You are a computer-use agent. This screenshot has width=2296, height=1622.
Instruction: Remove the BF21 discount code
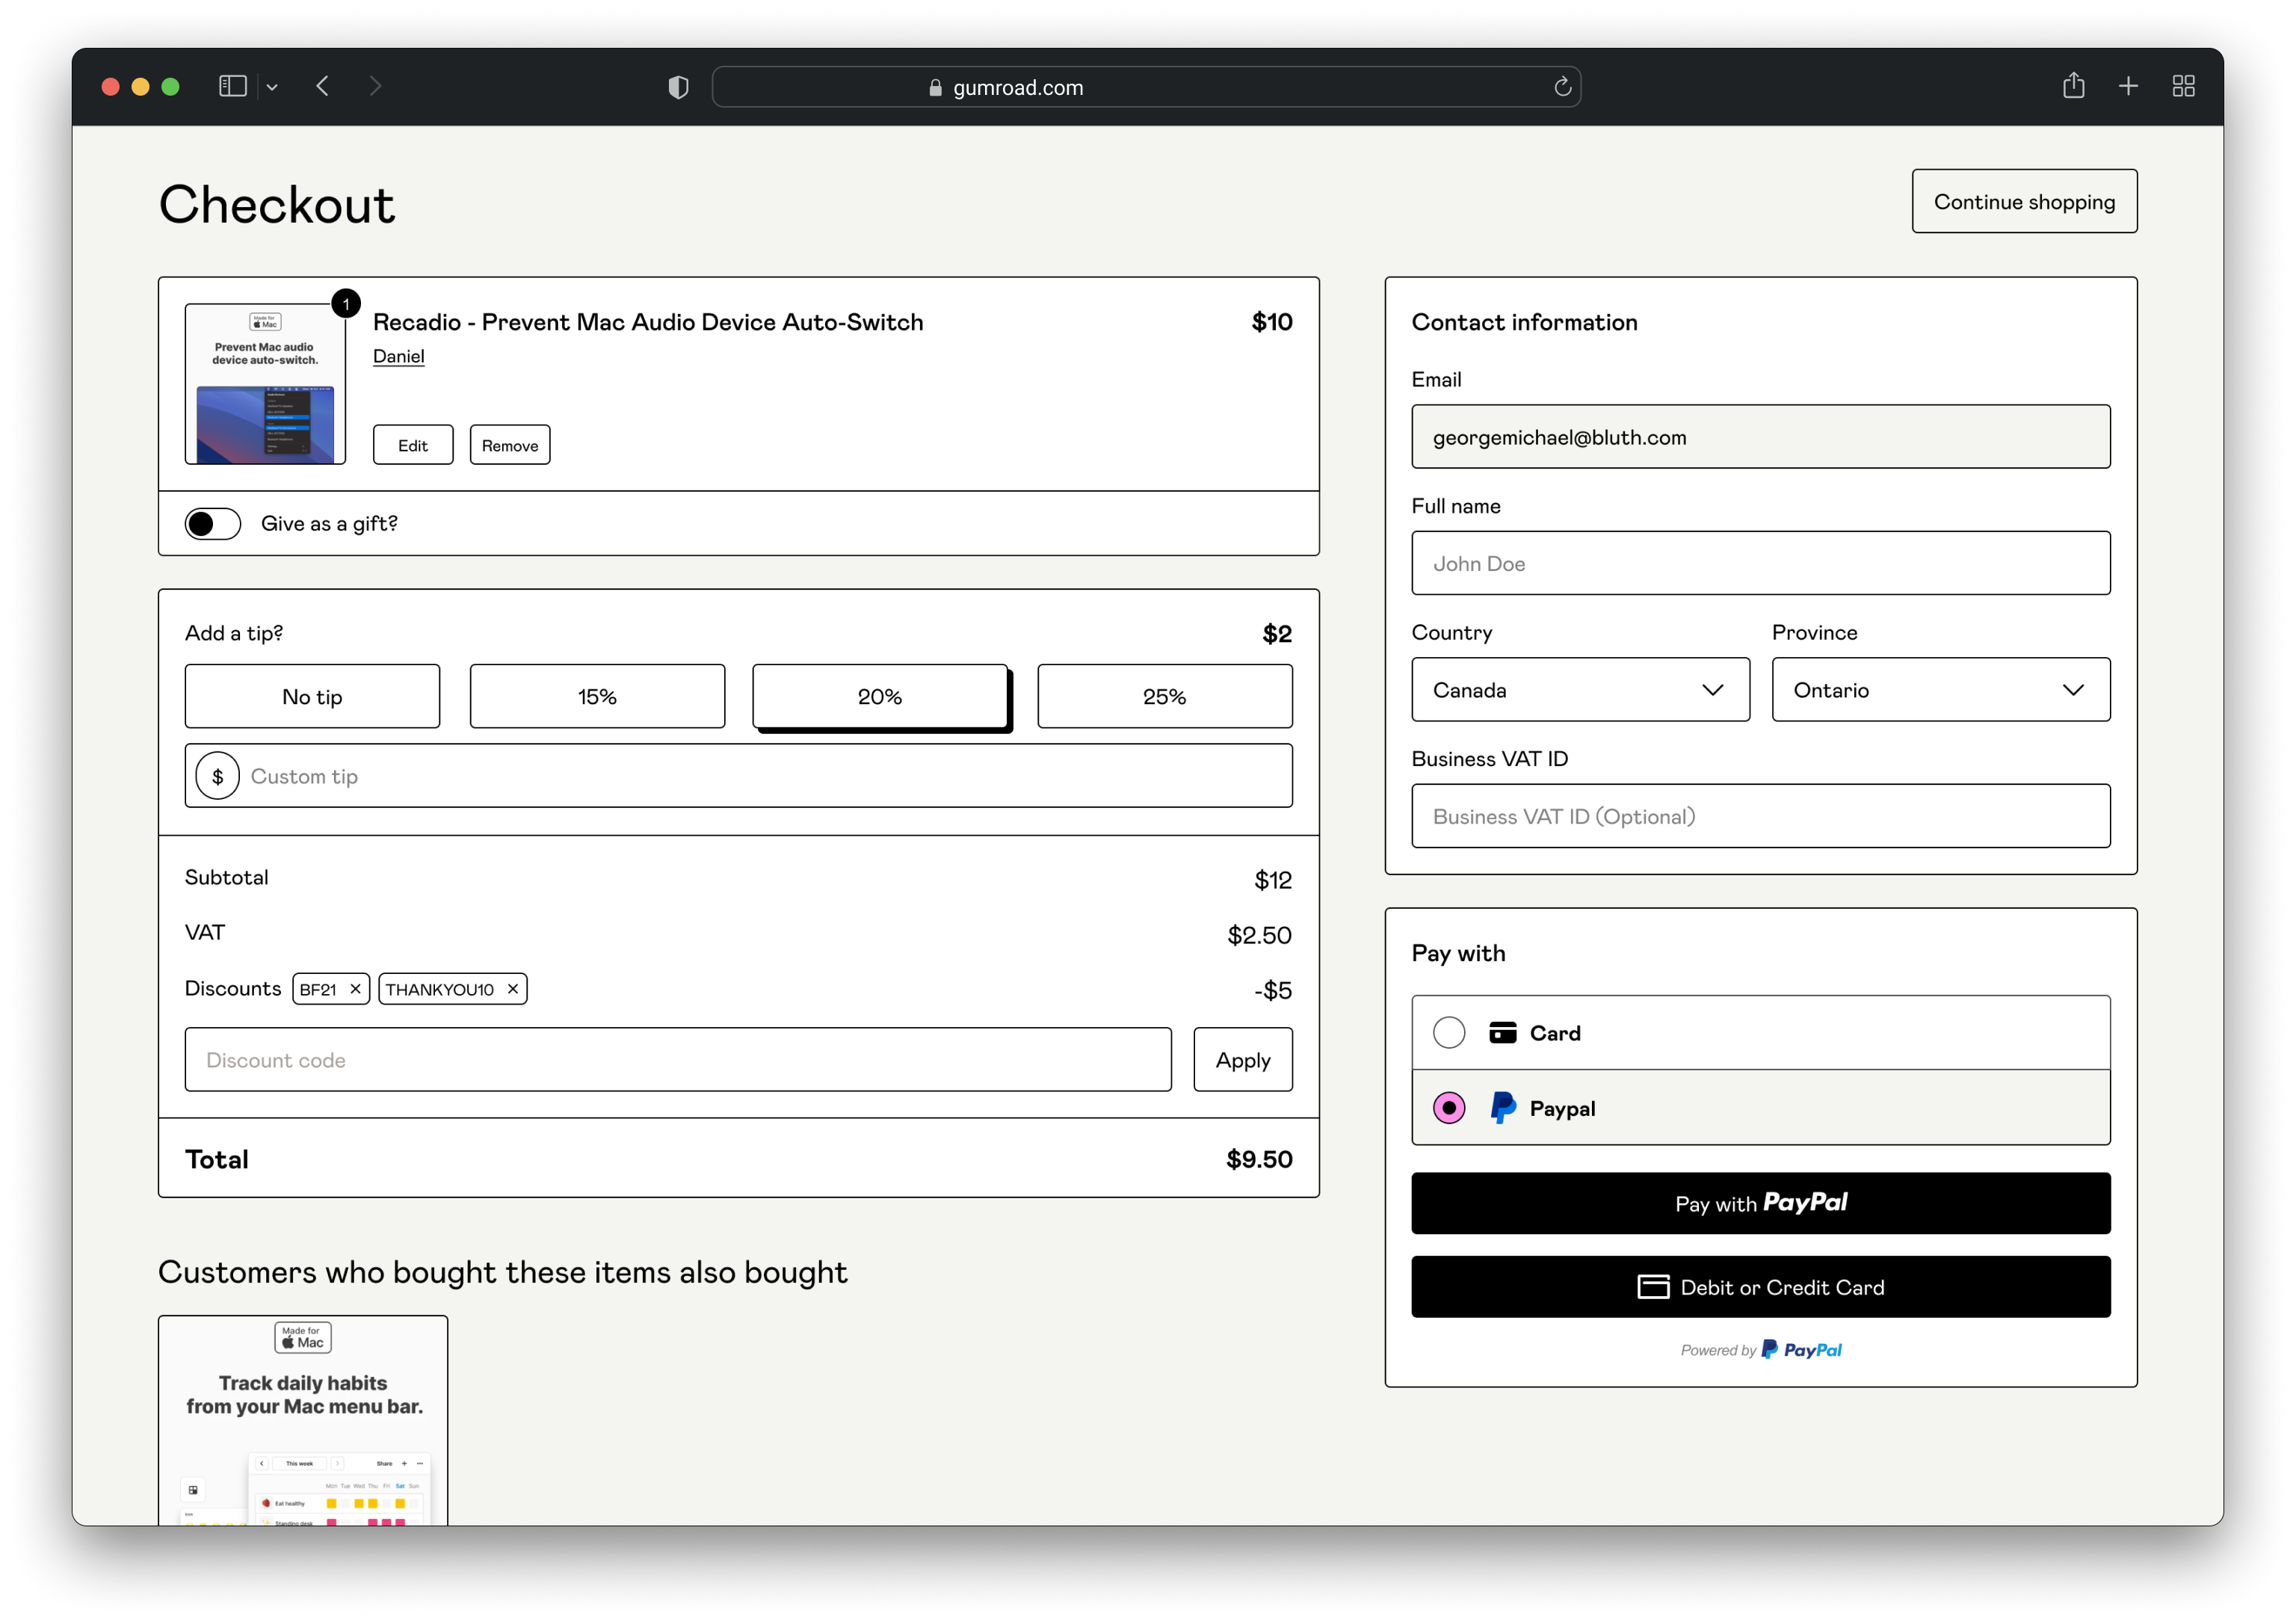(x=355, y=989)
